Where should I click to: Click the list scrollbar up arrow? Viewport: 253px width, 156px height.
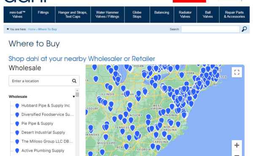(77, 90)
